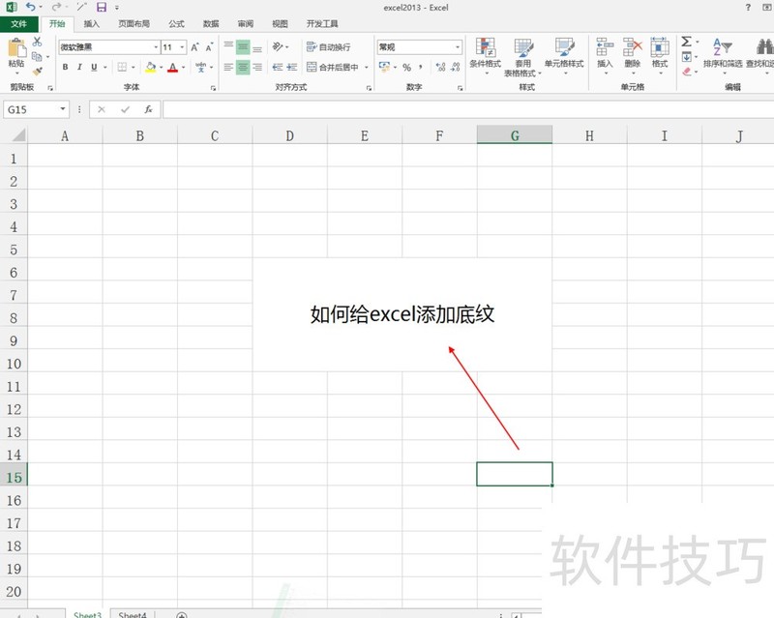
Task: Decrease decimal places
Action: (x=455, y=67)
